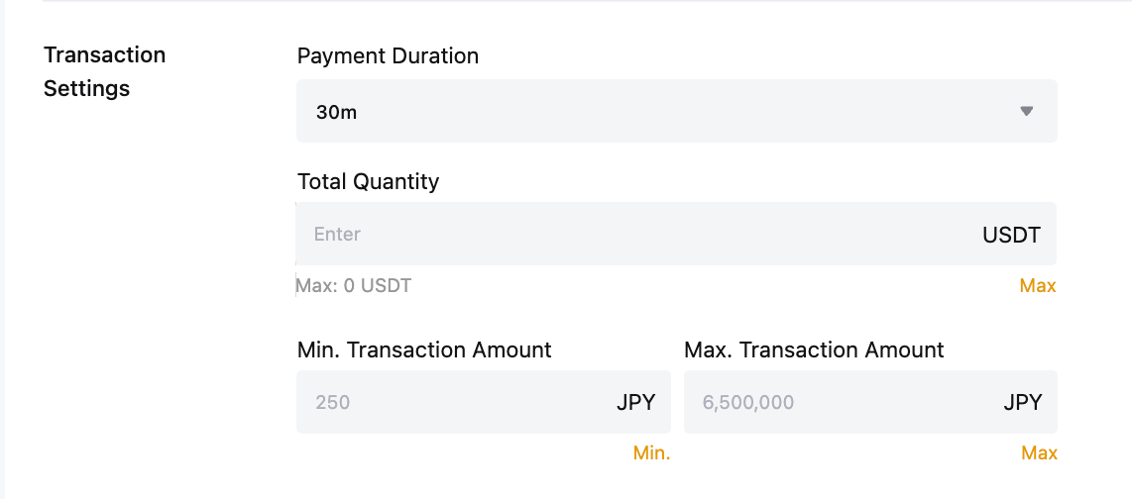Open the Payment Duration dropdown
This screenshot has height=499, width=1132.
676,111
